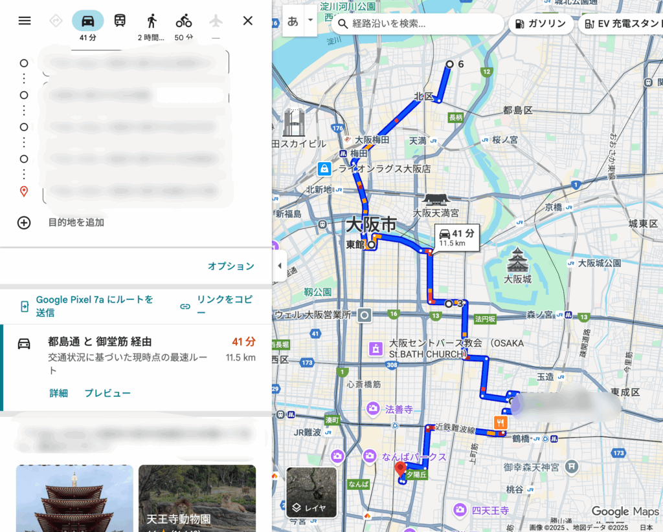Open 詳細 for the route
This screenshot has height=532, width=663.
[58, 393]
